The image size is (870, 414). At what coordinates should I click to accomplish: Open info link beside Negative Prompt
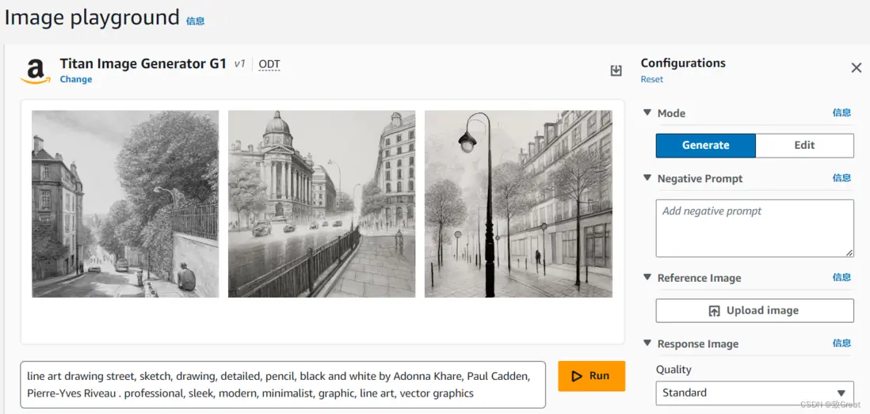[841, 178]
